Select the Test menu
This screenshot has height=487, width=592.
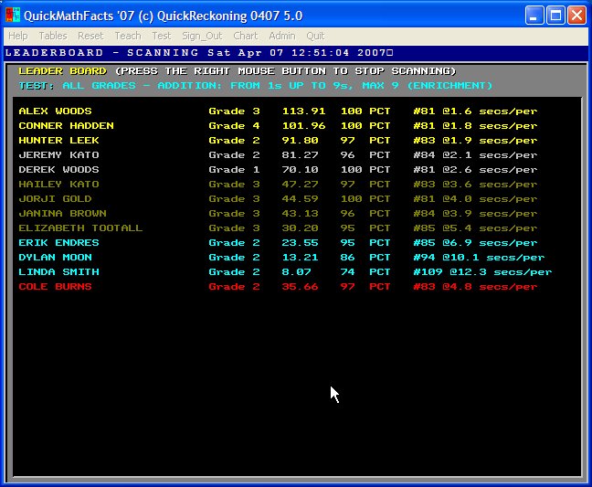pyautogui.click(x=162, y=36)
